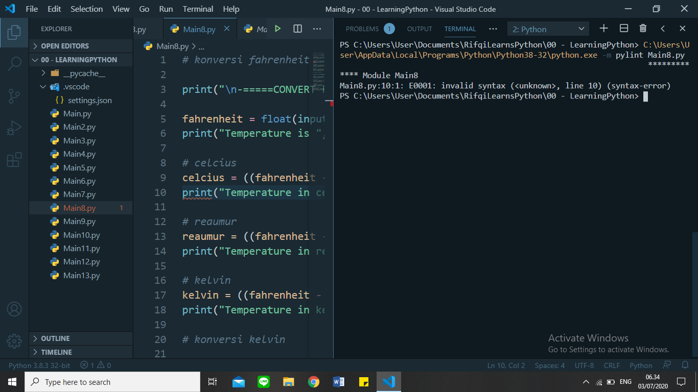This screenshot has width=698, height=392.
Task: Kill the terminal using the trash icon
Action: pos(643,29)
